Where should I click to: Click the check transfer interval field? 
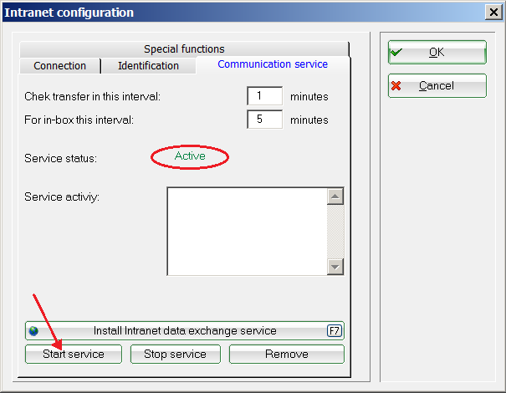pos(264,96)
